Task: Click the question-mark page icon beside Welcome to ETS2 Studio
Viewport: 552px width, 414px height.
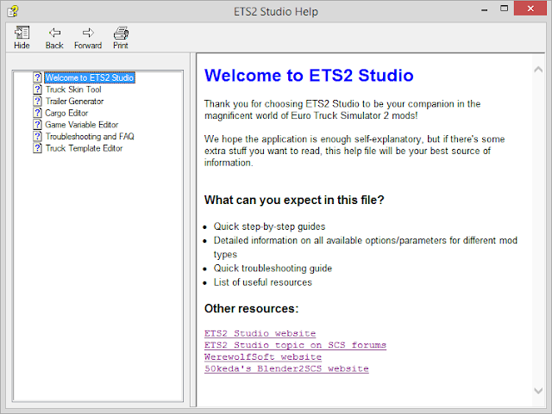Action: (x=37, y=77)
